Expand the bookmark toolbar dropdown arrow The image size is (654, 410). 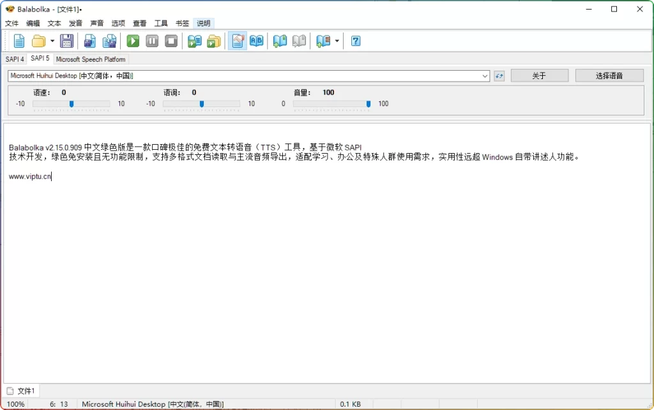click(337, 41)
